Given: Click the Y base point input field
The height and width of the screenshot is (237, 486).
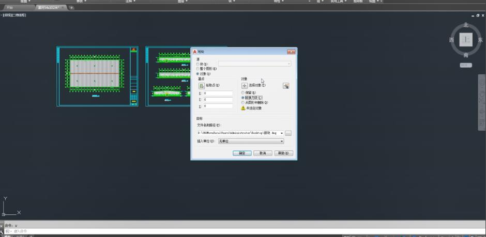Looking at the screenshot, I should [x=218, y=100].
